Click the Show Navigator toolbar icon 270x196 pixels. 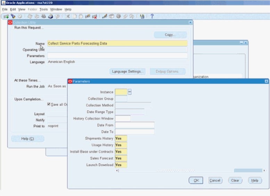[x=20, y=16]
